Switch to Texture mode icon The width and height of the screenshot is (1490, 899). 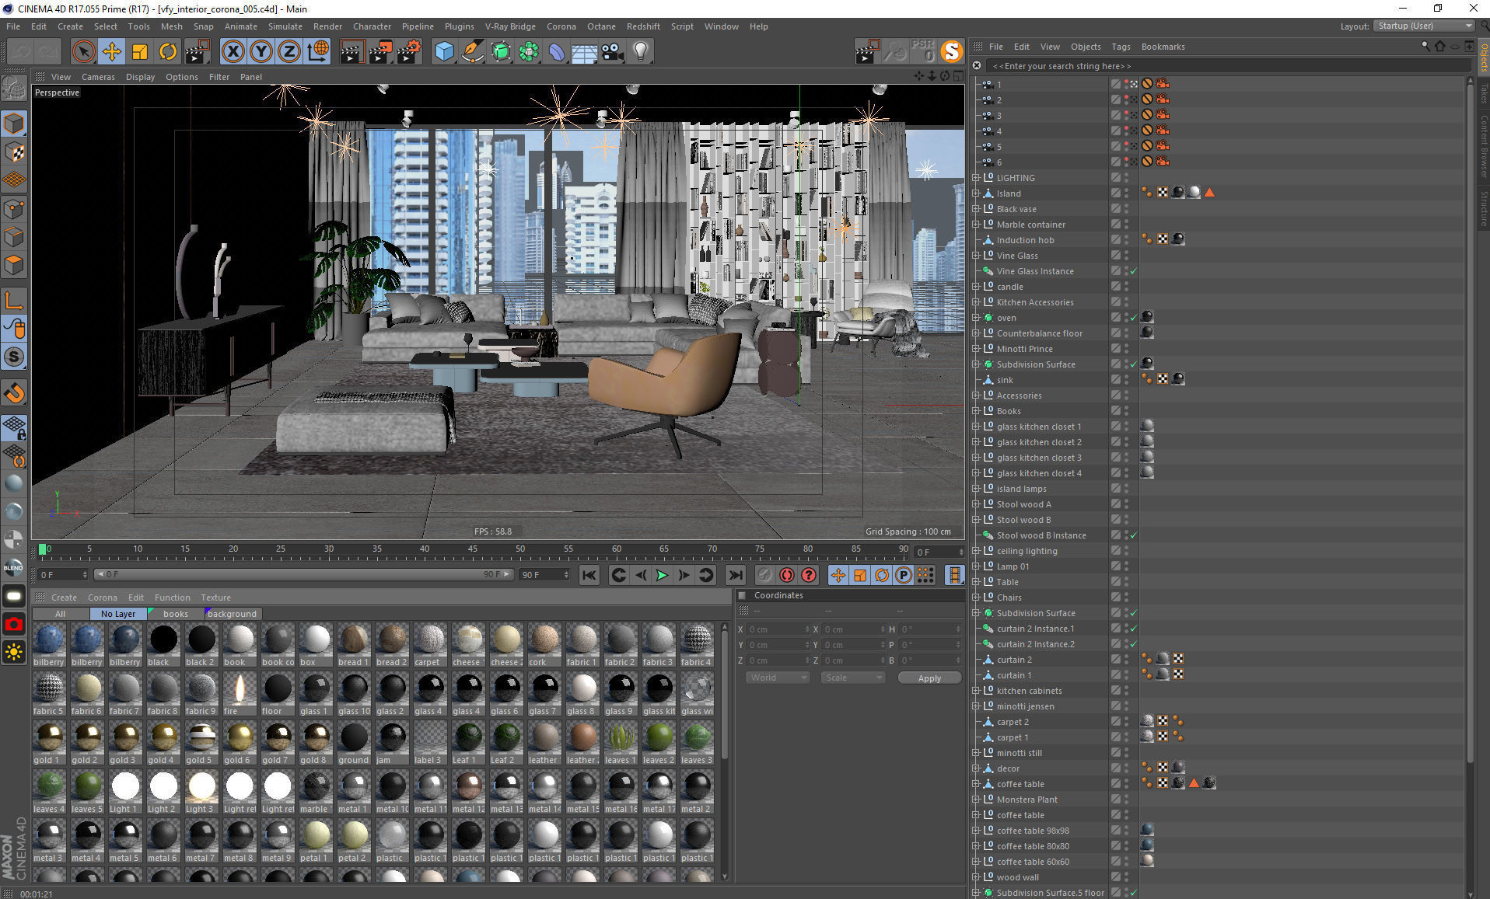(x=14, y=152)
